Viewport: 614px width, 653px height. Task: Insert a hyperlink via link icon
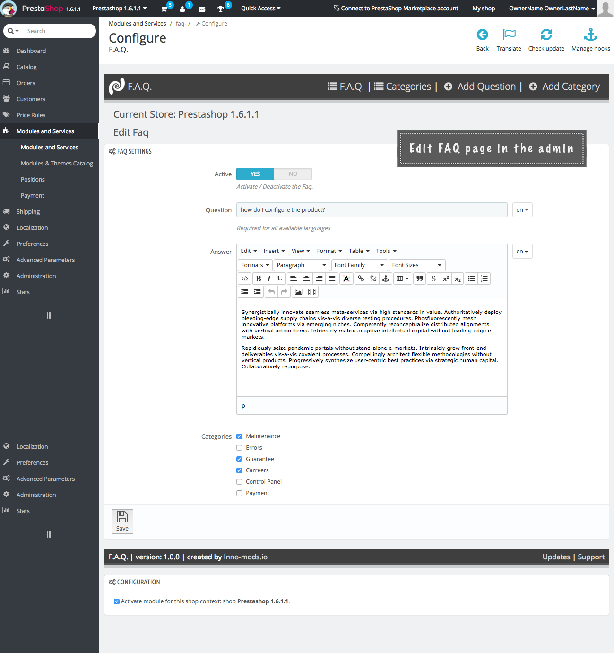coord(361,279)
